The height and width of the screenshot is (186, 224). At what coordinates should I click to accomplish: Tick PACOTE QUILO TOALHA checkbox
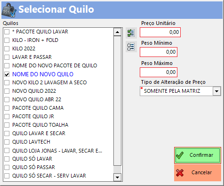tap(7, 125)
